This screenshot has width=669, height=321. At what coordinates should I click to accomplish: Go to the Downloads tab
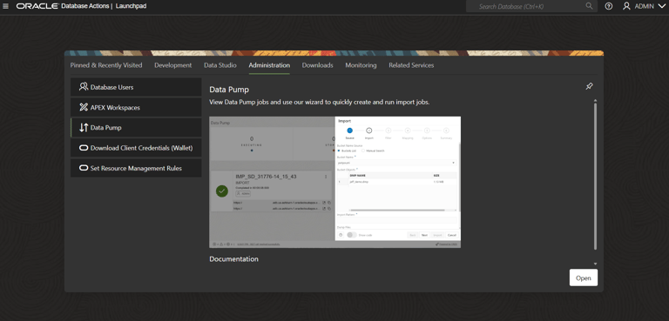pos(317,65)
